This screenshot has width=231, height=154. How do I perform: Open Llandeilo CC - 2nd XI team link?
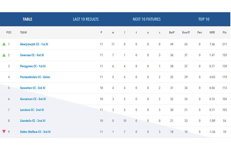(32, 121)
